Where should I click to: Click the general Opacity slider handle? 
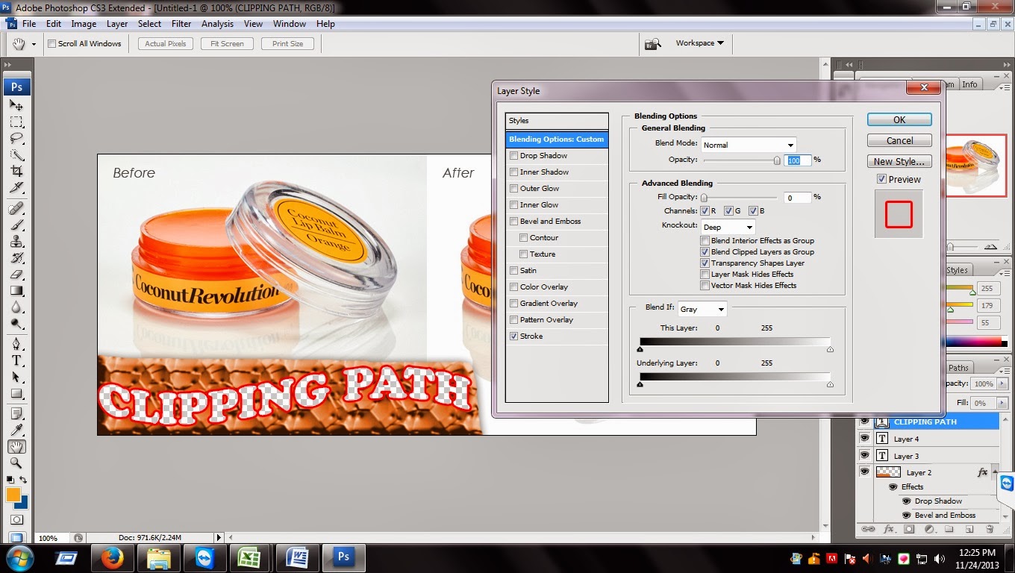point(777,160)
